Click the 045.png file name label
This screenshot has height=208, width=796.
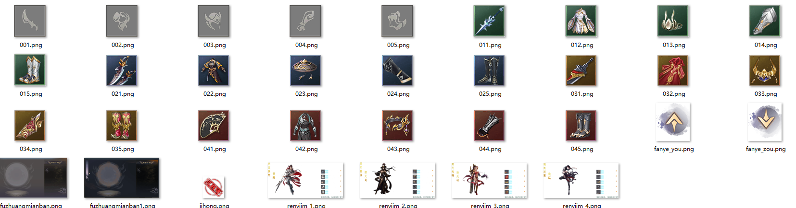coord(582,149)
